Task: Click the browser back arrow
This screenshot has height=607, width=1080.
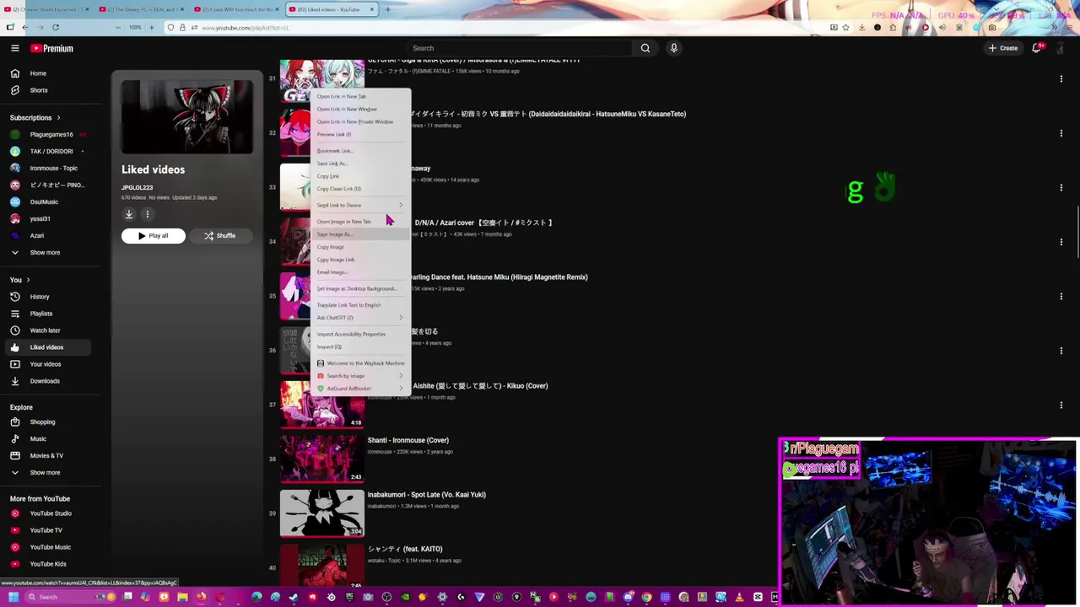Action: (x=25, y=27)
